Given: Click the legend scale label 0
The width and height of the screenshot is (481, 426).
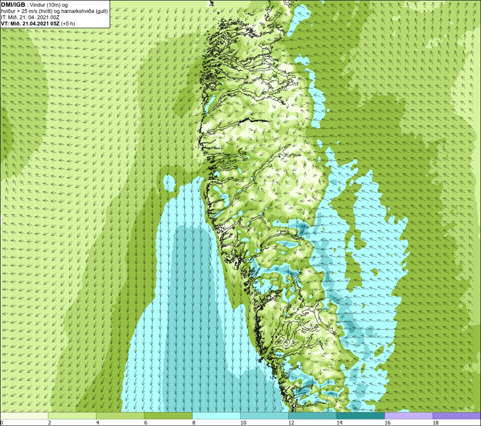Looking at the screenshot, I should coord(1,423).
